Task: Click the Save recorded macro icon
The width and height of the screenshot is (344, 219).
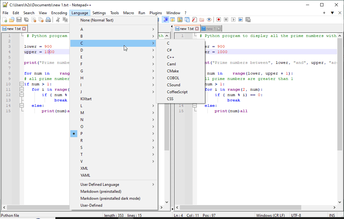Action: point(248,20)
